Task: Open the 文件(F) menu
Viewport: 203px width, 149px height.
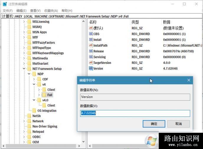Action: point(8,11)
